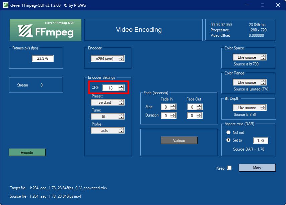Decrease Fade Out Start with down arrow
Viewport: 286px width, 205px height.
pos(200,109)
